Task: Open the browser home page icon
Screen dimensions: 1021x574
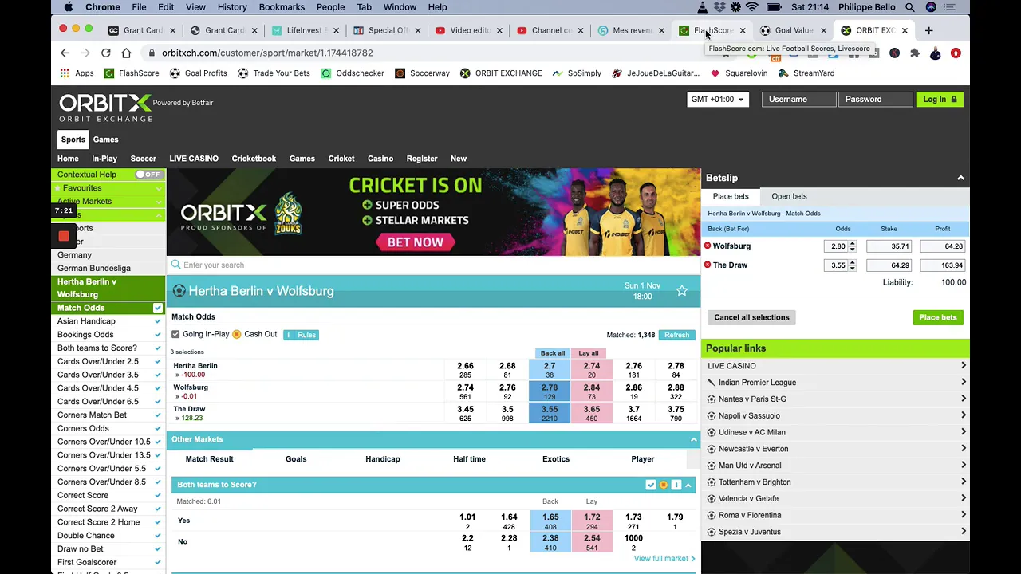Action: pos(126,53)
